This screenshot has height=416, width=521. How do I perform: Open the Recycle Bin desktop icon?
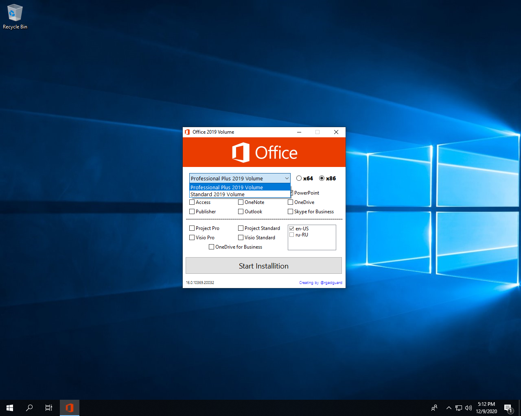(15, 17)
